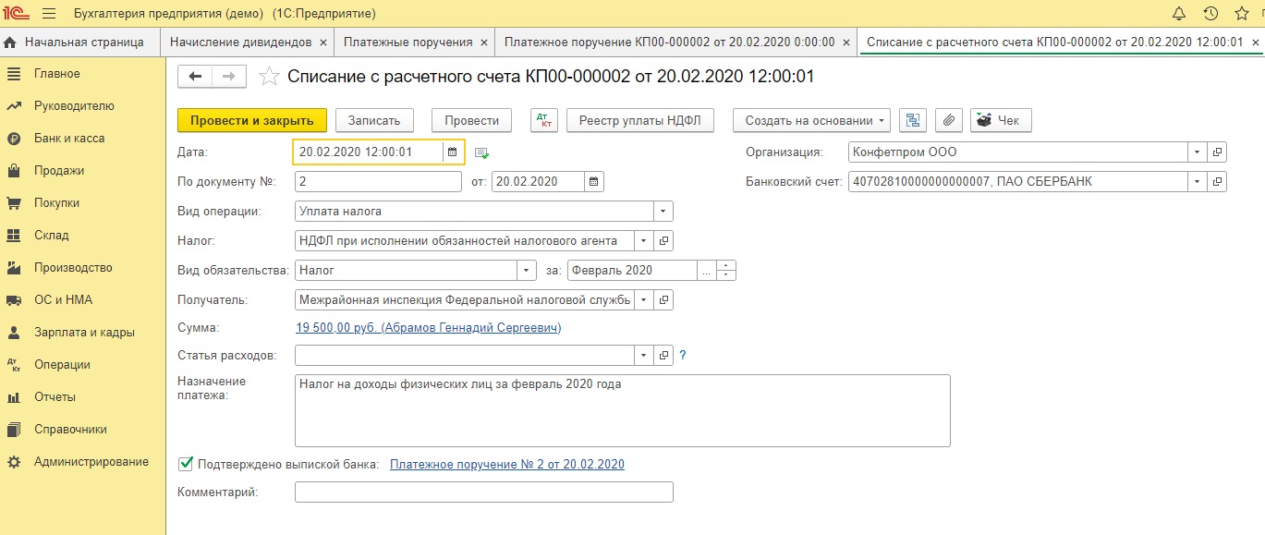Screen dimensions: 1265x535
Task: Open Покупки section in sidebar
Action: click(x=56, y=203)
